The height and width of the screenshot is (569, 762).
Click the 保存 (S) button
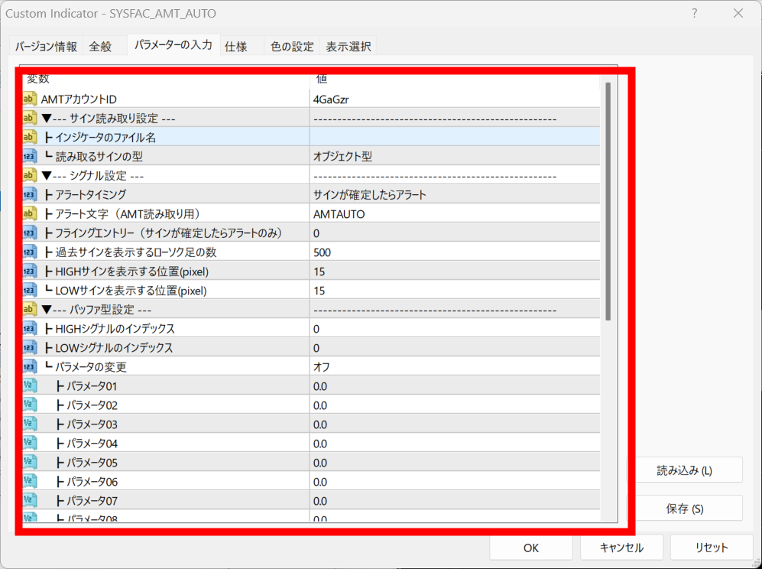click(x=684, y=509)
